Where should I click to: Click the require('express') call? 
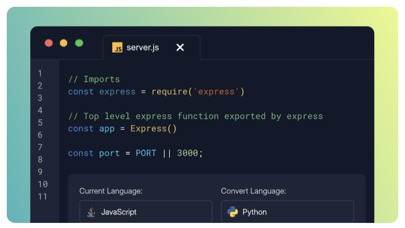[x=198, y=92]
